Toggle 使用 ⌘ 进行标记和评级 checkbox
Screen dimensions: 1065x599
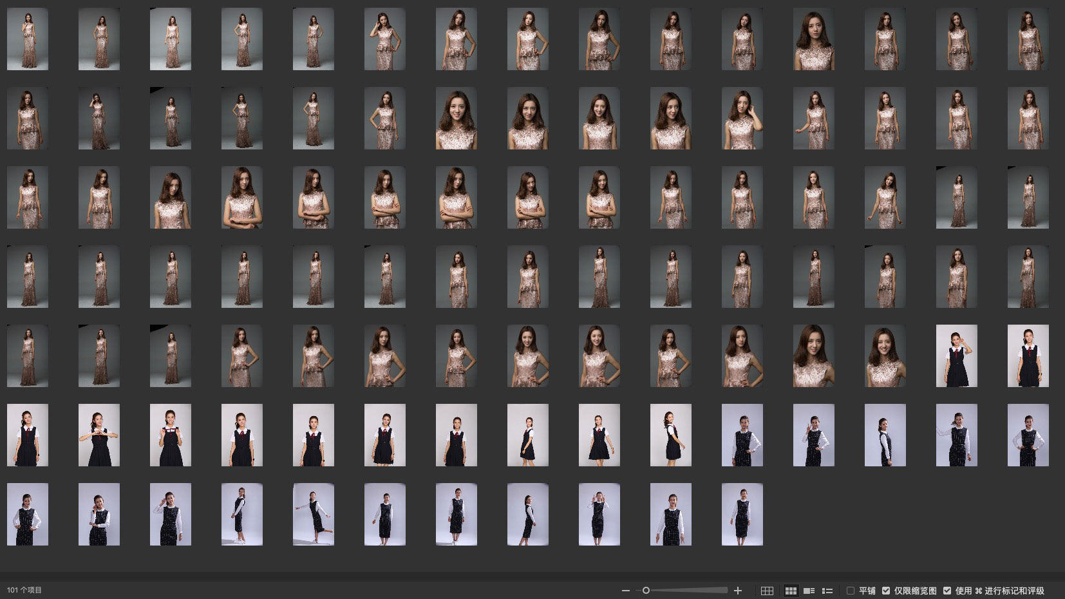coord(947,591)
